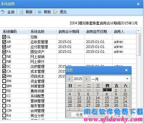The height and width of the screenshot is (124, 144).
Task: Click the 2015 year field in calendar
Action: (x=78, y=79)
